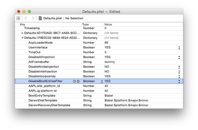Click the back navigation arrow
198x130 pixels.
pyautogui.click(x=26, y=18)
